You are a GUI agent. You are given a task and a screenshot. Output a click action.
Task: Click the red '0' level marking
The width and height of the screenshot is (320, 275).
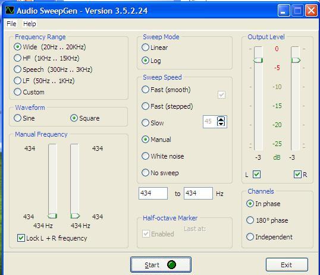[277, 49]
